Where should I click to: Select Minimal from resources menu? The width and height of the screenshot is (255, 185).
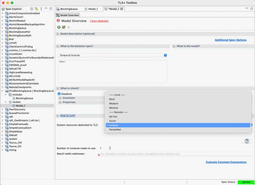pyautogui.click(x=178, y=108)
